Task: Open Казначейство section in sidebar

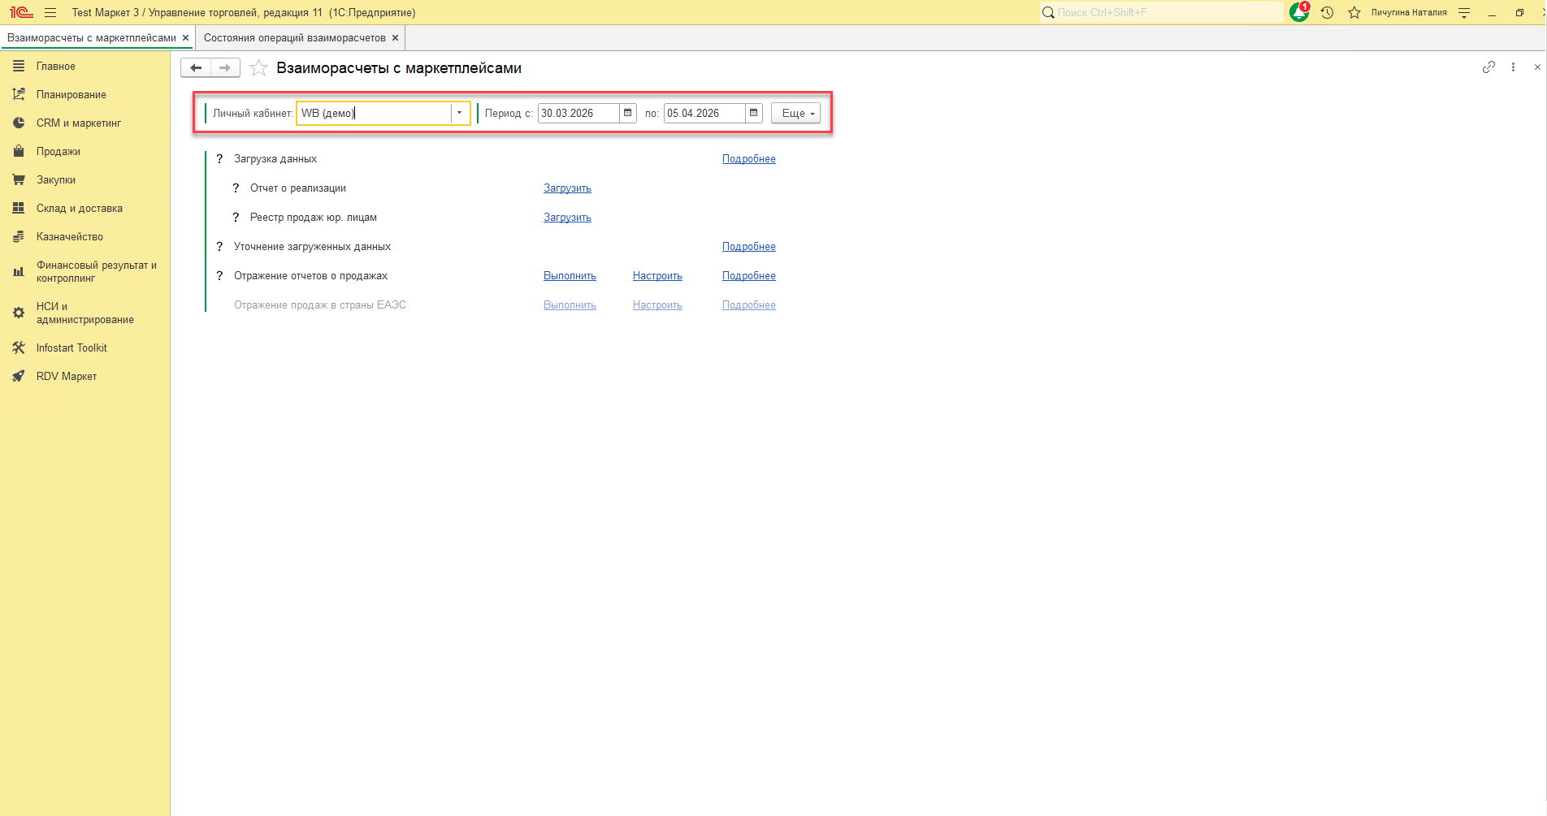Action: pos(70,237)
